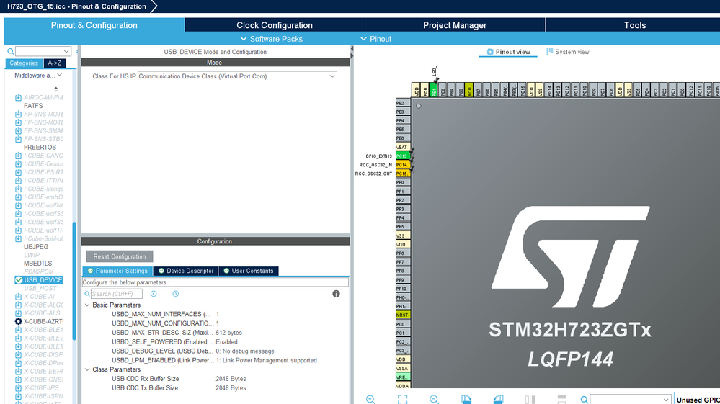The image size is (720, 404).
Task: Open Device Descriptor tab
Action: click(x=186, y=271)
